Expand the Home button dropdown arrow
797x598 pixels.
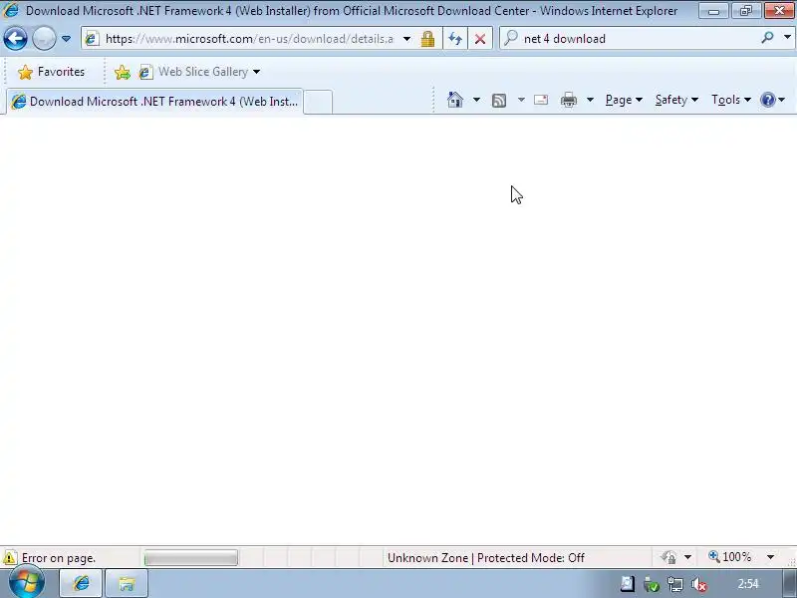(476, 100)
